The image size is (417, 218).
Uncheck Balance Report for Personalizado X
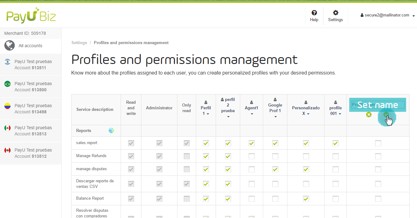coord(306,198)
